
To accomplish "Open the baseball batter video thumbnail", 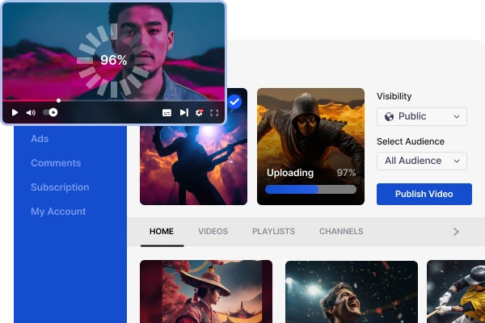I will (456, 292).
